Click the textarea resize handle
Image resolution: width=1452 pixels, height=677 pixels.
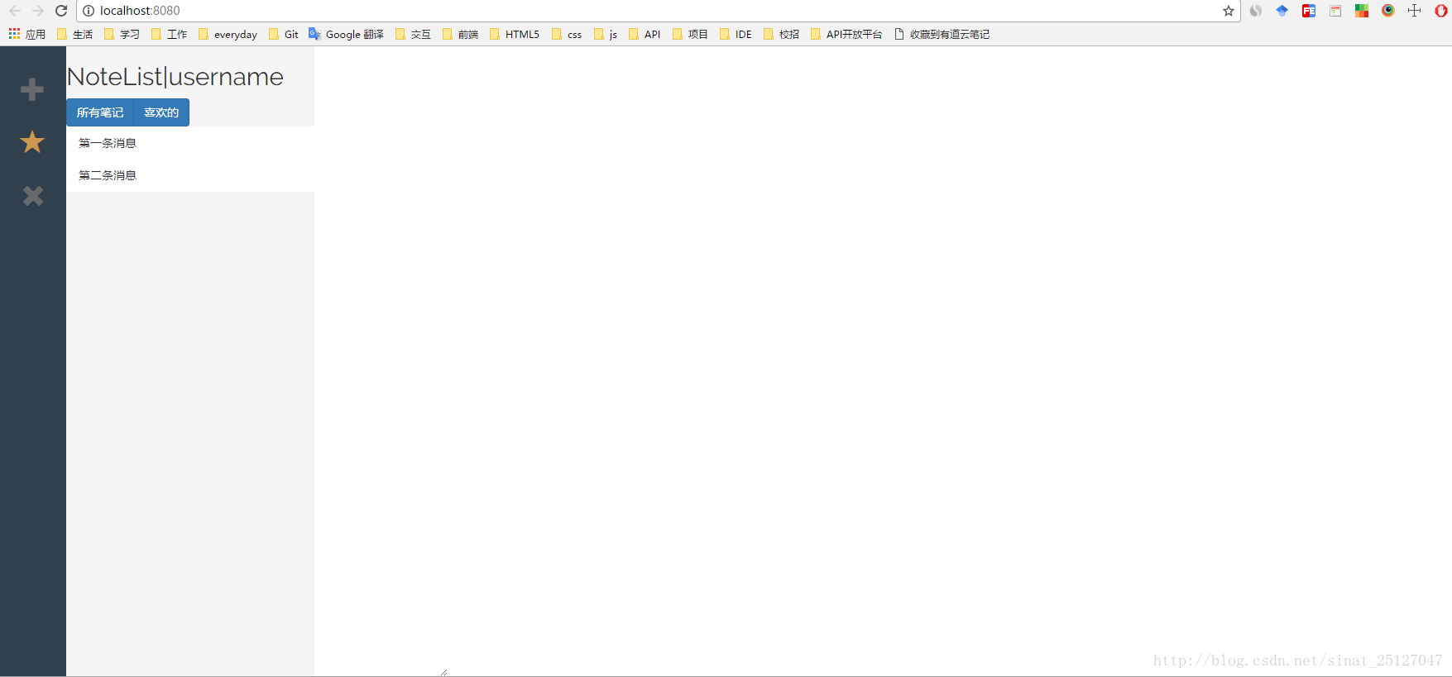tap(444, 672)
